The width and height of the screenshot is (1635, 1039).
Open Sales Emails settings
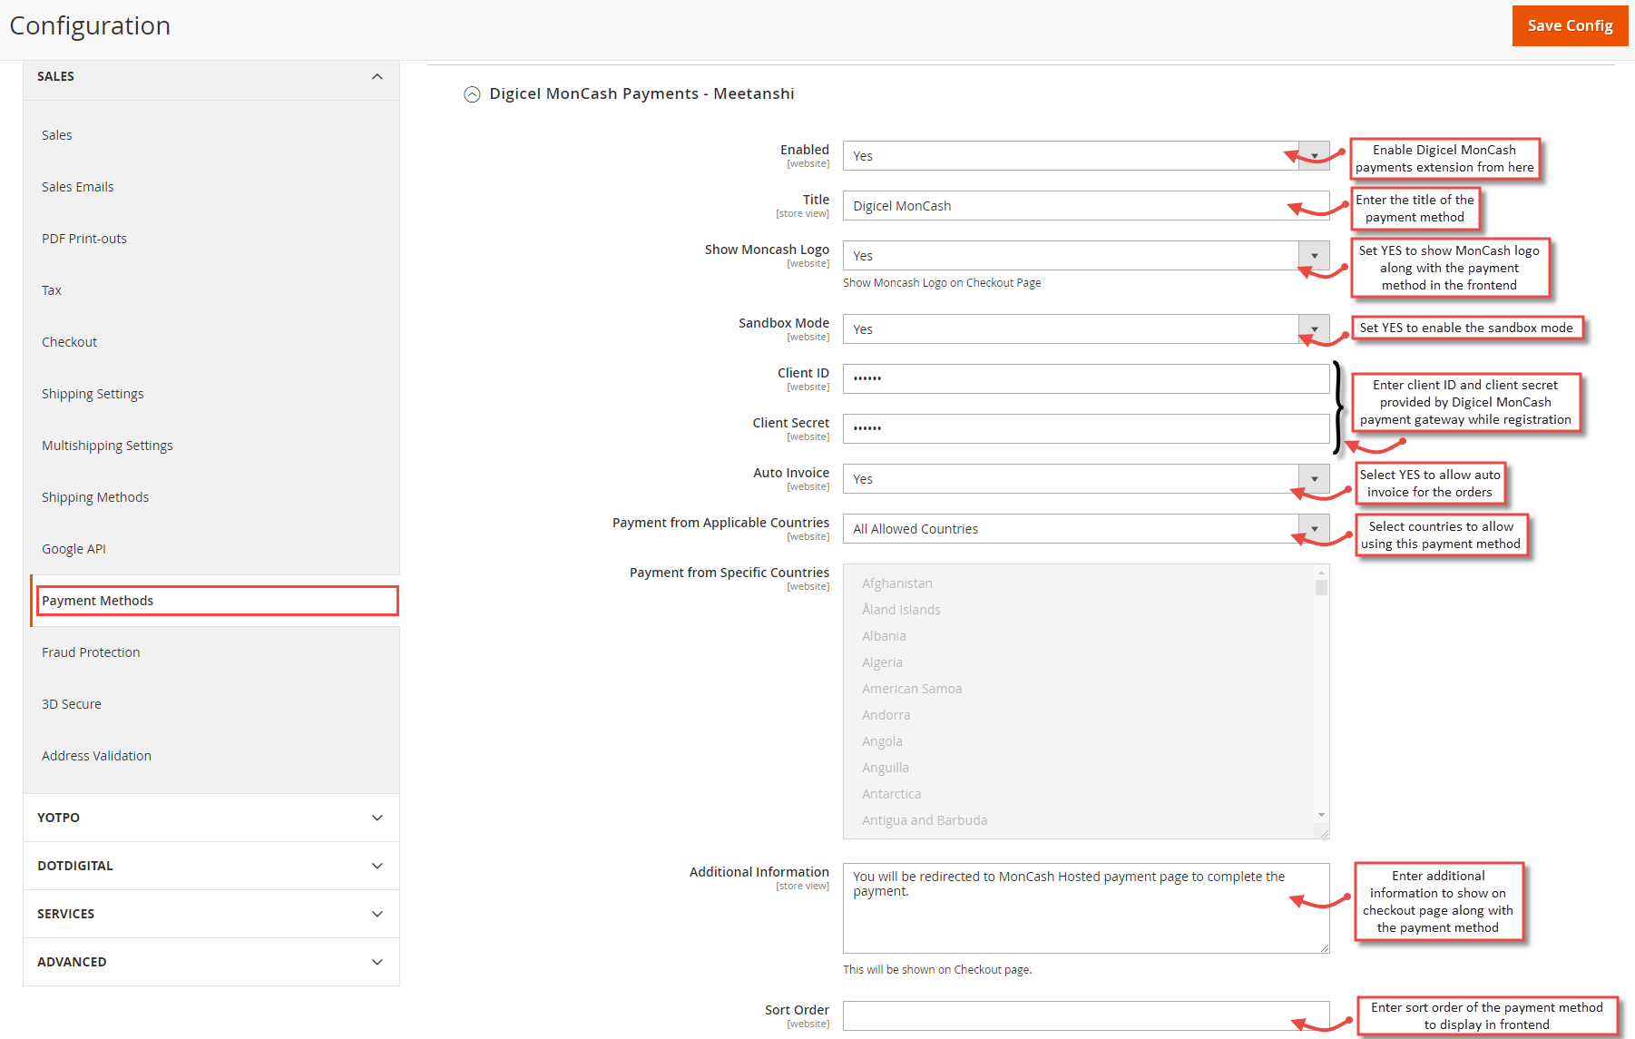coord(78,187)
